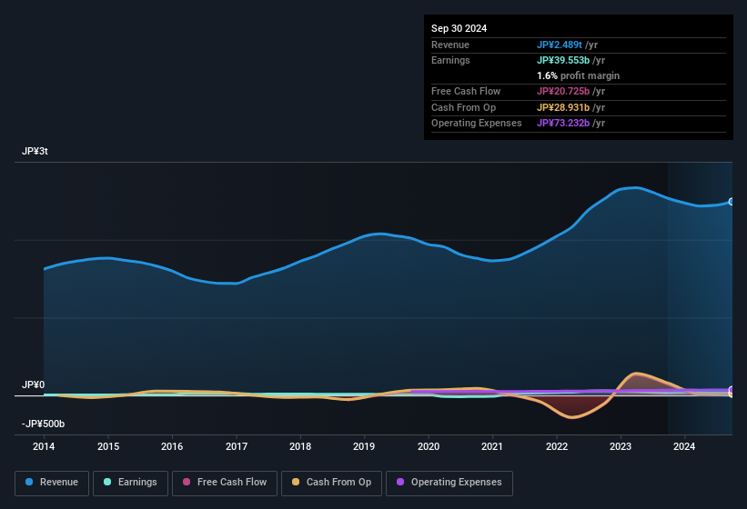The image size is (747, 509).
Task: Click the JP¥73.232b operating expenses value
Action: [563, 123]
